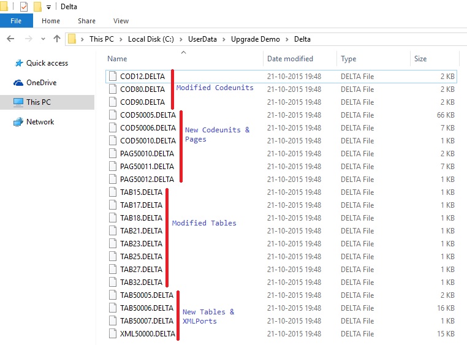Viewport: 467px width, 345px height.
Task: Expand the chevron after Local Disk (C:)
Action: (x=181, y=39)
